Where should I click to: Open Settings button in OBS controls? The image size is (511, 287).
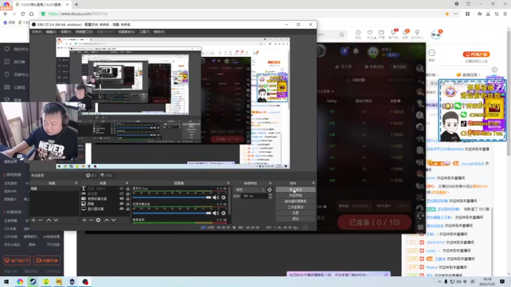tap(296, 213)
